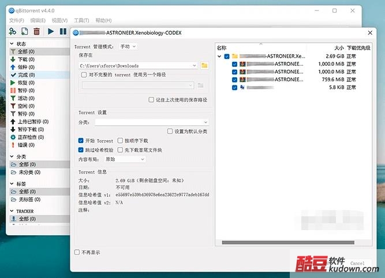Click the 2.69 GiB size cell of root folder

point(335,57)
